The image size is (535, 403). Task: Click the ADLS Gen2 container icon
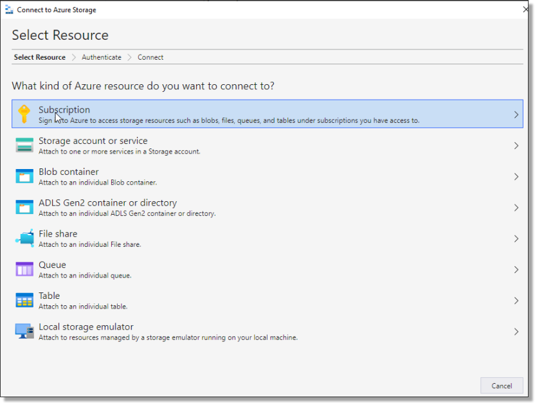tap(24, 207)
